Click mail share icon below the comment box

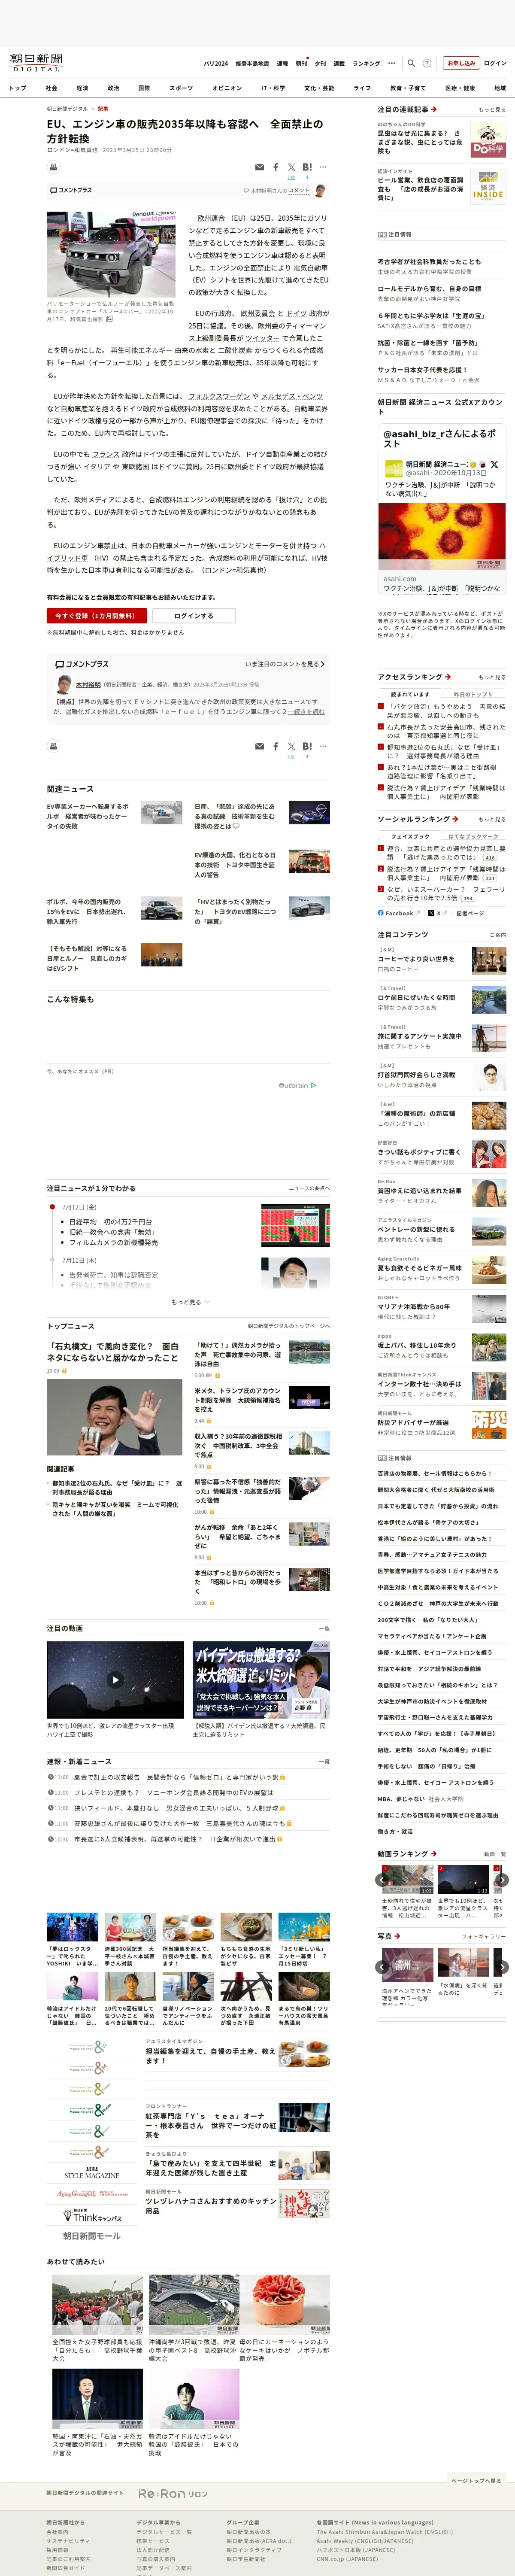pos(260,746)
